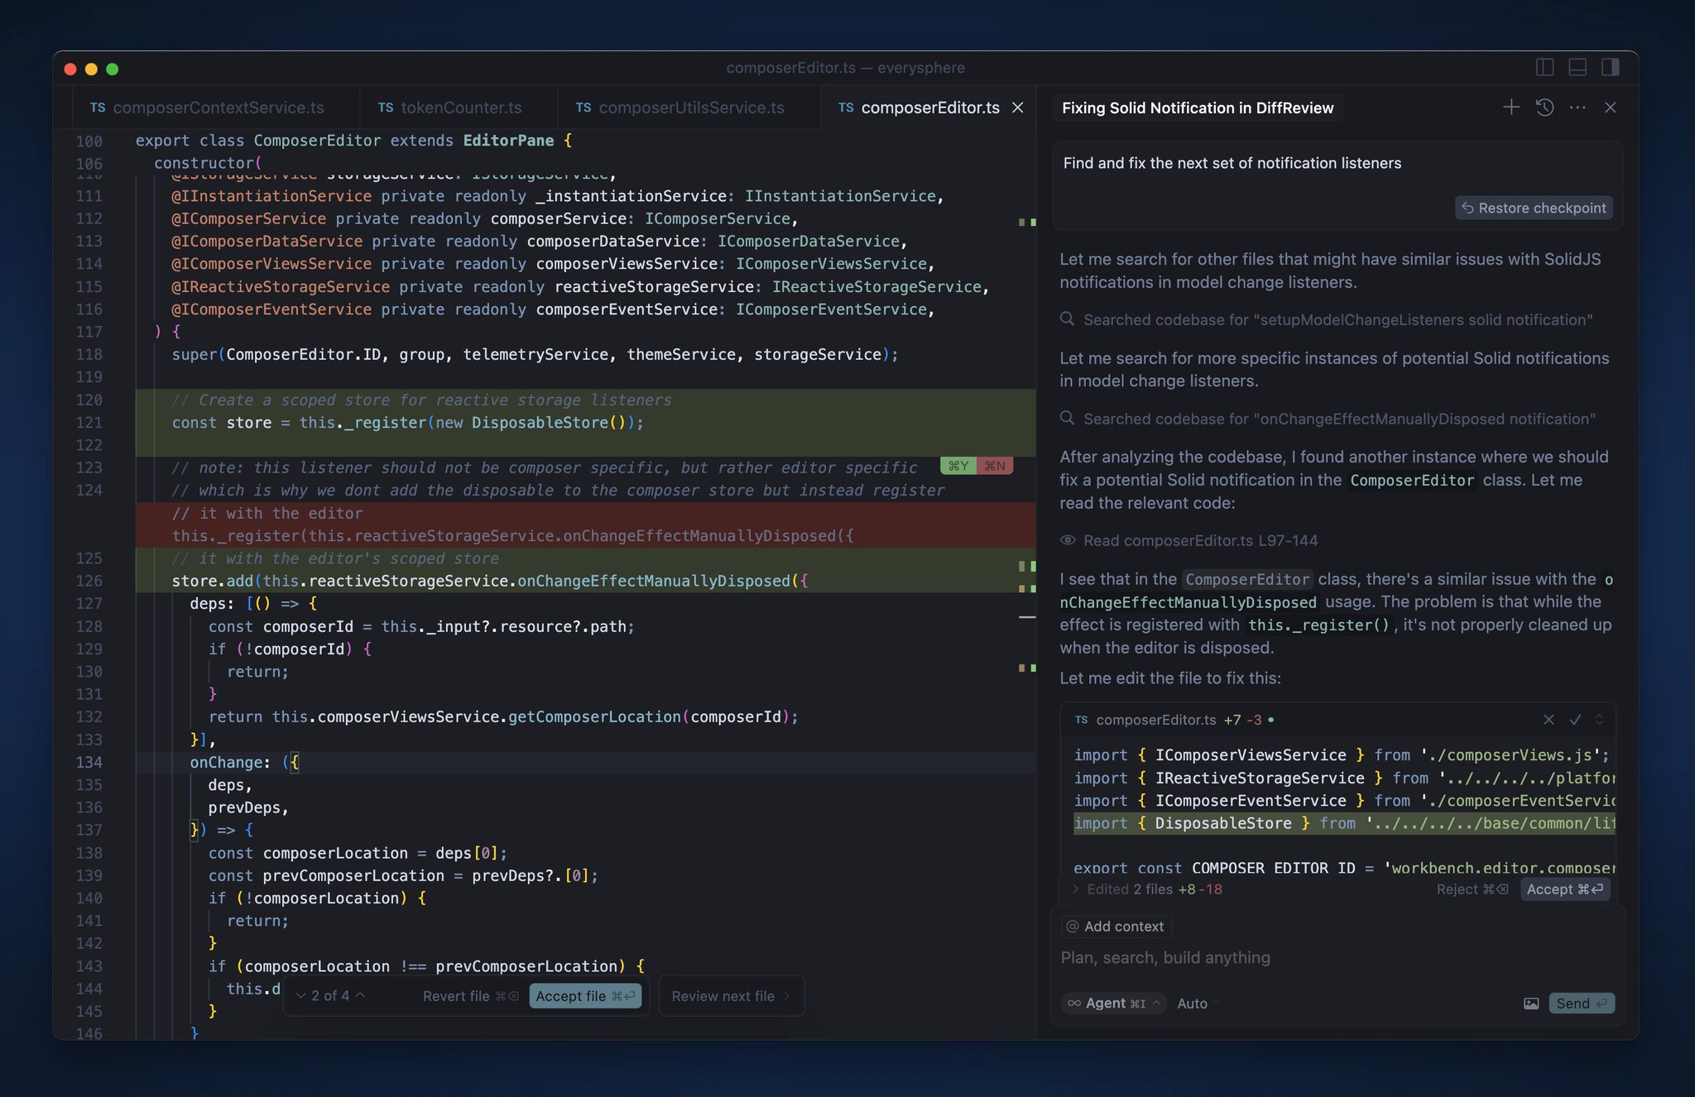1695x1097 pixels.
Task: Open the Auto model selector
Action: tap(1198, 1004)
